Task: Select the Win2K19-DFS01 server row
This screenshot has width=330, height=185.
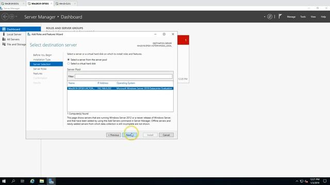Action: click(120, 88)
